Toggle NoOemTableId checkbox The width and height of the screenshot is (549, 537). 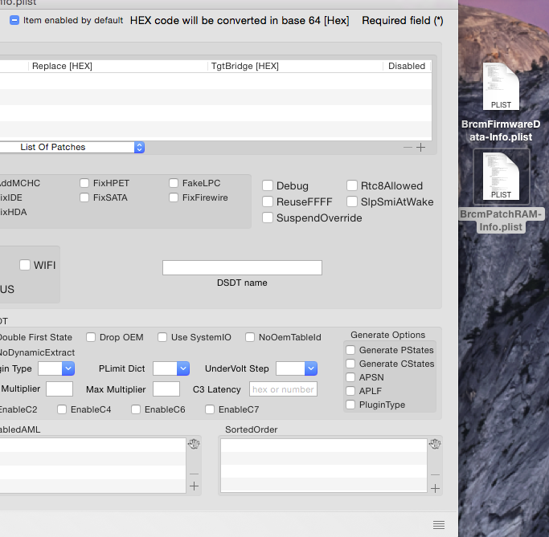[x=250, y=337]
